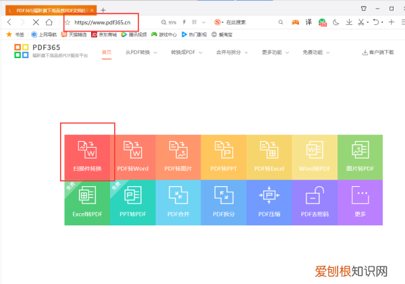Image resolution: width=405 pixels, height=284 pixels.
Task: Open the PDF转Word tile
Action: pyautogui.click(x=133, y=157)
